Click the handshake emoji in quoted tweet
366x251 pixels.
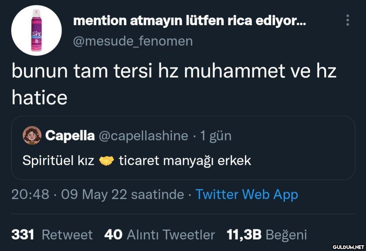106,161
